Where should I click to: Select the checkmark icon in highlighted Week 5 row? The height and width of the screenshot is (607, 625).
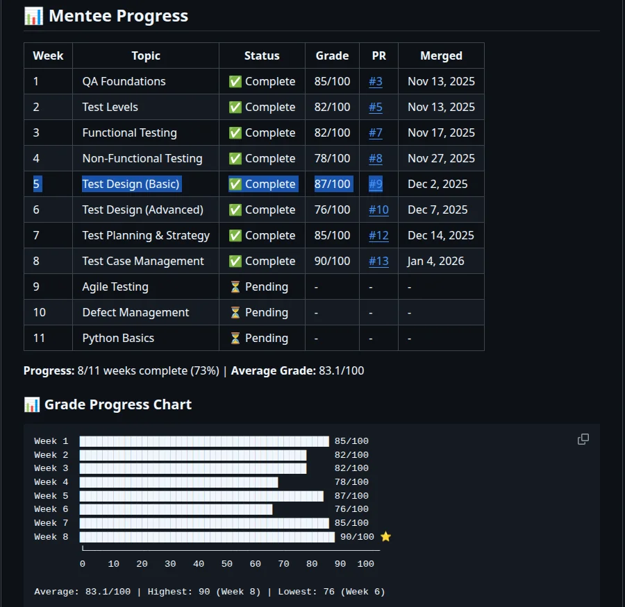tap(235, 184)
